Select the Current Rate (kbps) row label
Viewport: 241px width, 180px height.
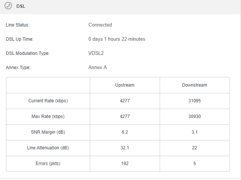[x=48, y=101]
